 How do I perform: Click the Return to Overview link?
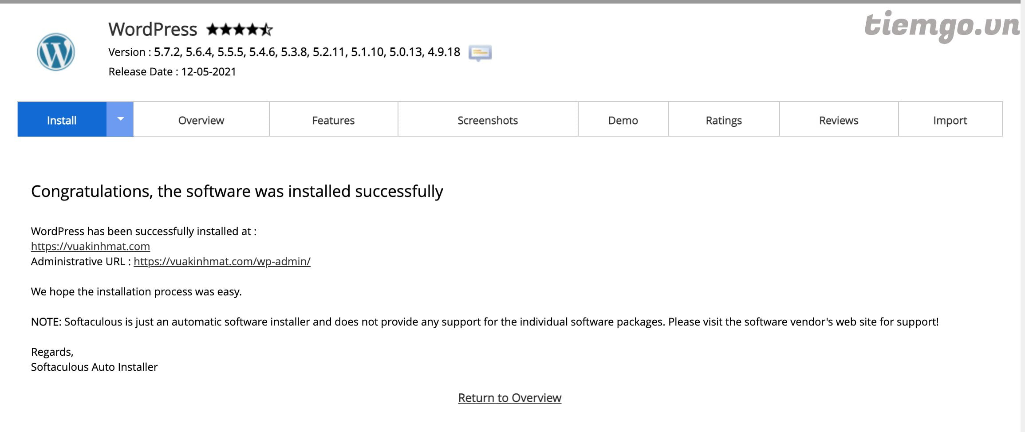coord(509,398)
